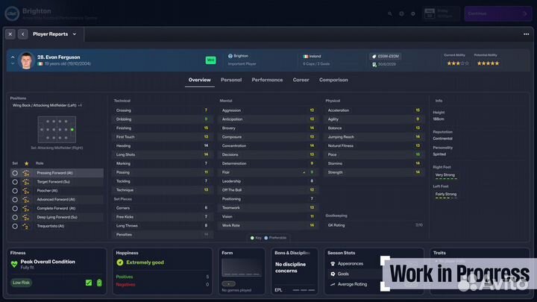Image resolution: width=537 pixels, height=302 pixels.
Task: Click the £55M-£93M value tag
Action: 386,56
